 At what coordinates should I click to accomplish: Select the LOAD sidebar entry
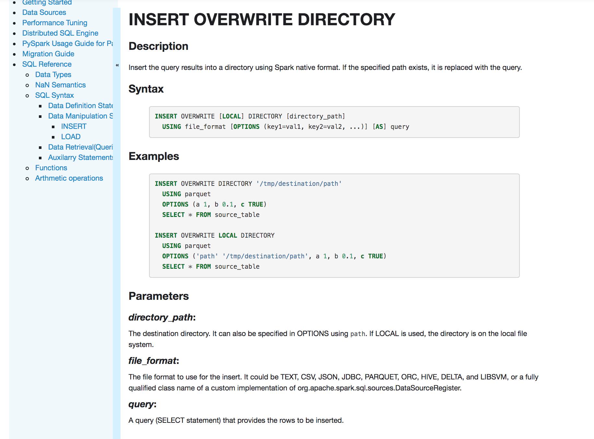click(71, 137)
